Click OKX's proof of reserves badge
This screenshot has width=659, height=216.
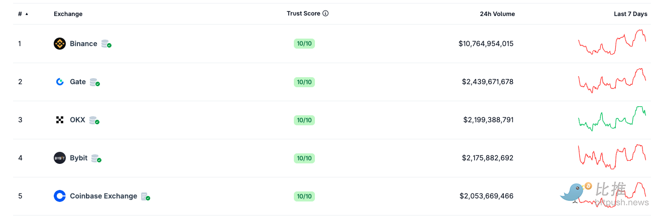click(x=94, y=120)
